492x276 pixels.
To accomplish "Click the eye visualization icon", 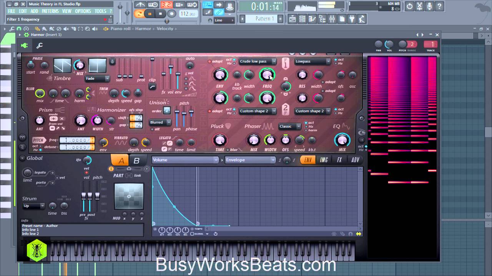I will tap(361, 133).
